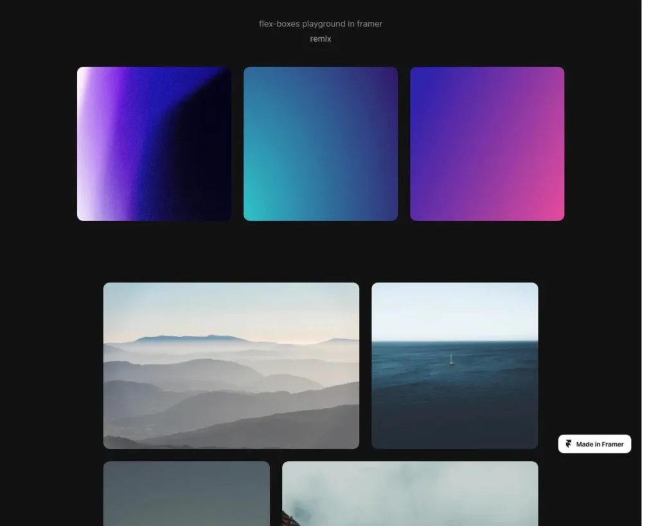Click the 'remix' text link
This screenshot has height=526, width=658.
321,39
